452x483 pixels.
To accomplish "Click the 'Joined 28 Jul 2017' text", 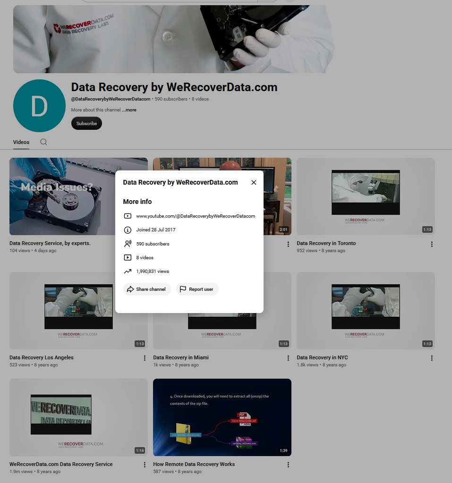I will (155, 230).
